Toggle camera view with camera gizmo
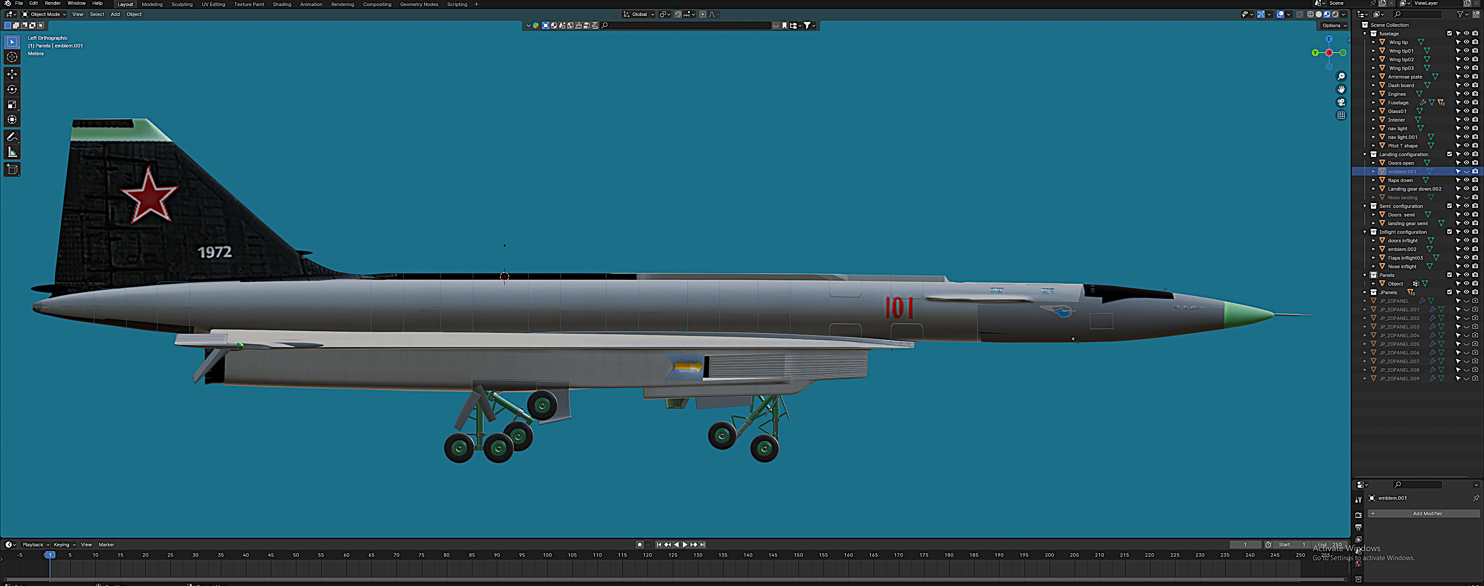Image resolution: width=1484 pixels, height=586 pixels. pyautogui.click(x=1341, y=103)
